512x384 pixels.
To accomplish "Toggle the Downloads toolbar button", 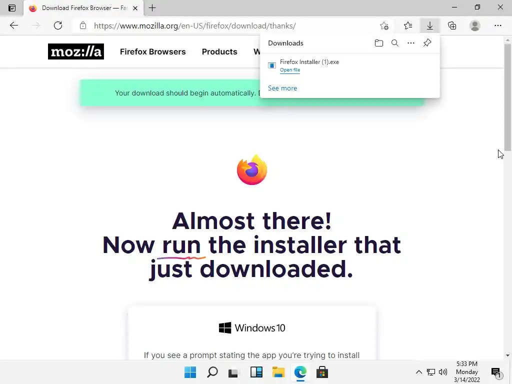I will tap(429, 25).
